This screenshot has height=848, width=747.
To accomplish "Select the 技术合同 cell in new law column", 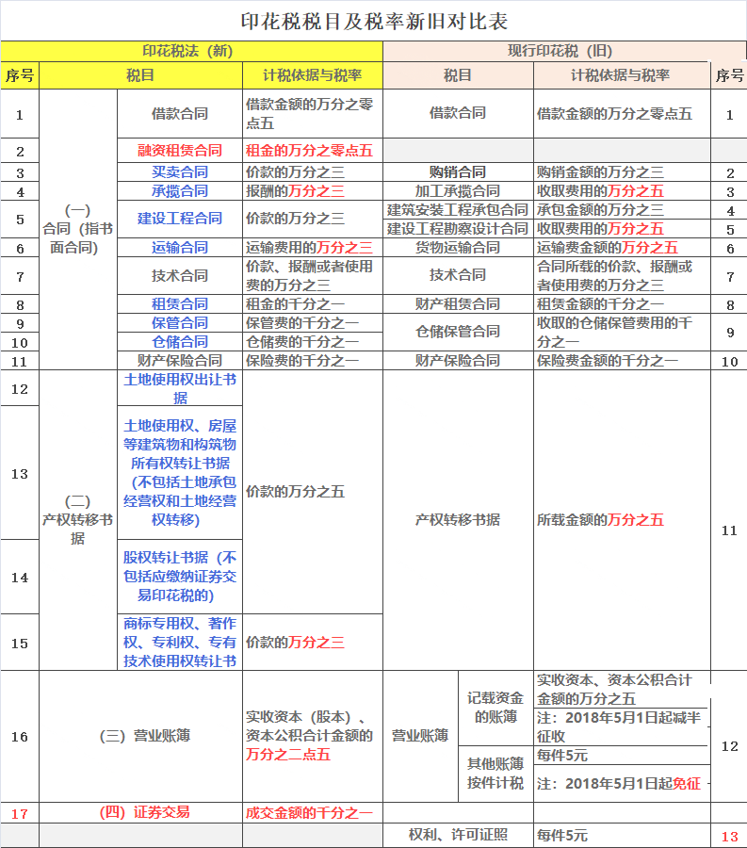I will [x=180, y=275].
